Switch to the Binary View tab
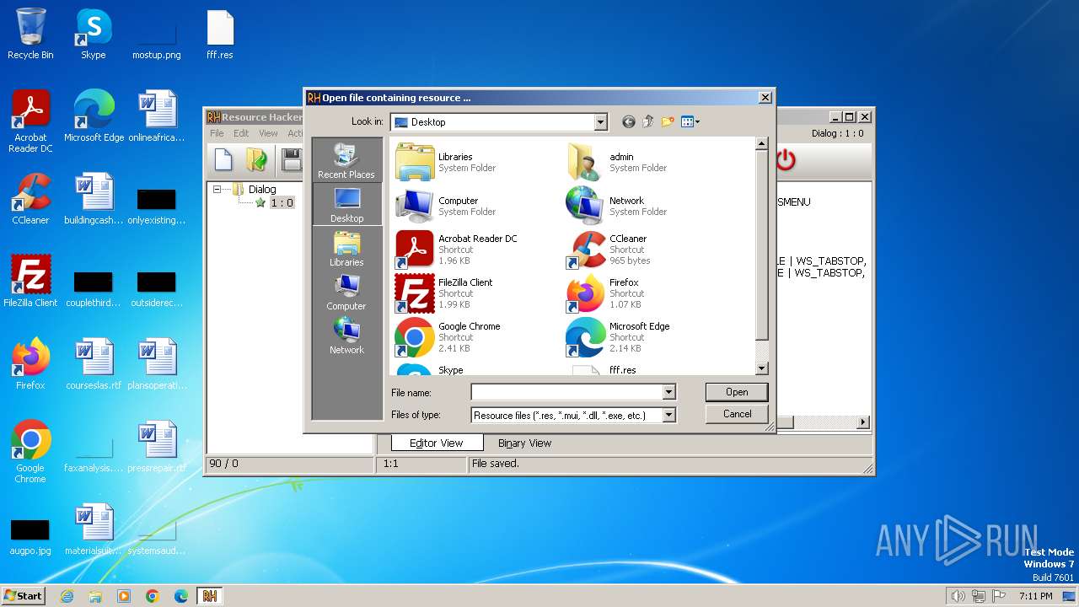The width and height of the screenshot is (1079, 607). [x=524, y=443]
